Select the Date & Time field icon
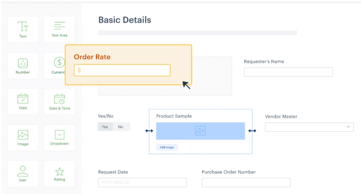The width and height of the screenshot is (361, 194). (x=59, y=99)
